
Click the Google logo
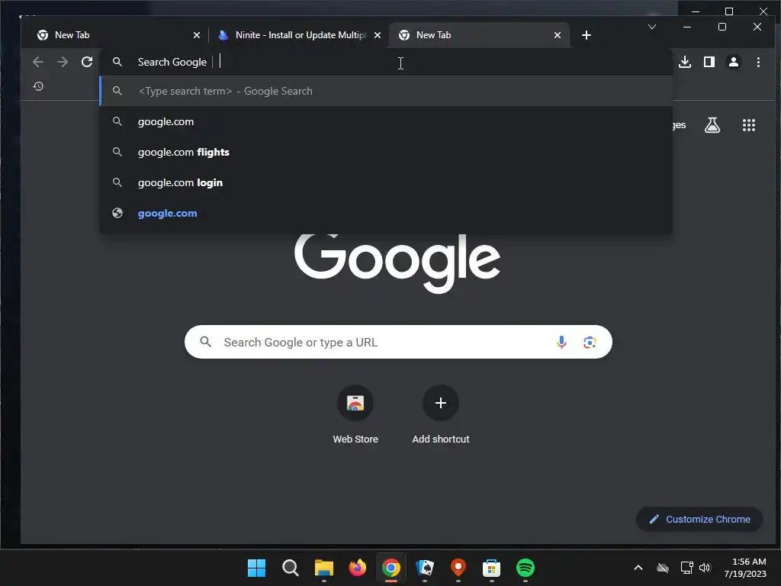pos(397,263)
